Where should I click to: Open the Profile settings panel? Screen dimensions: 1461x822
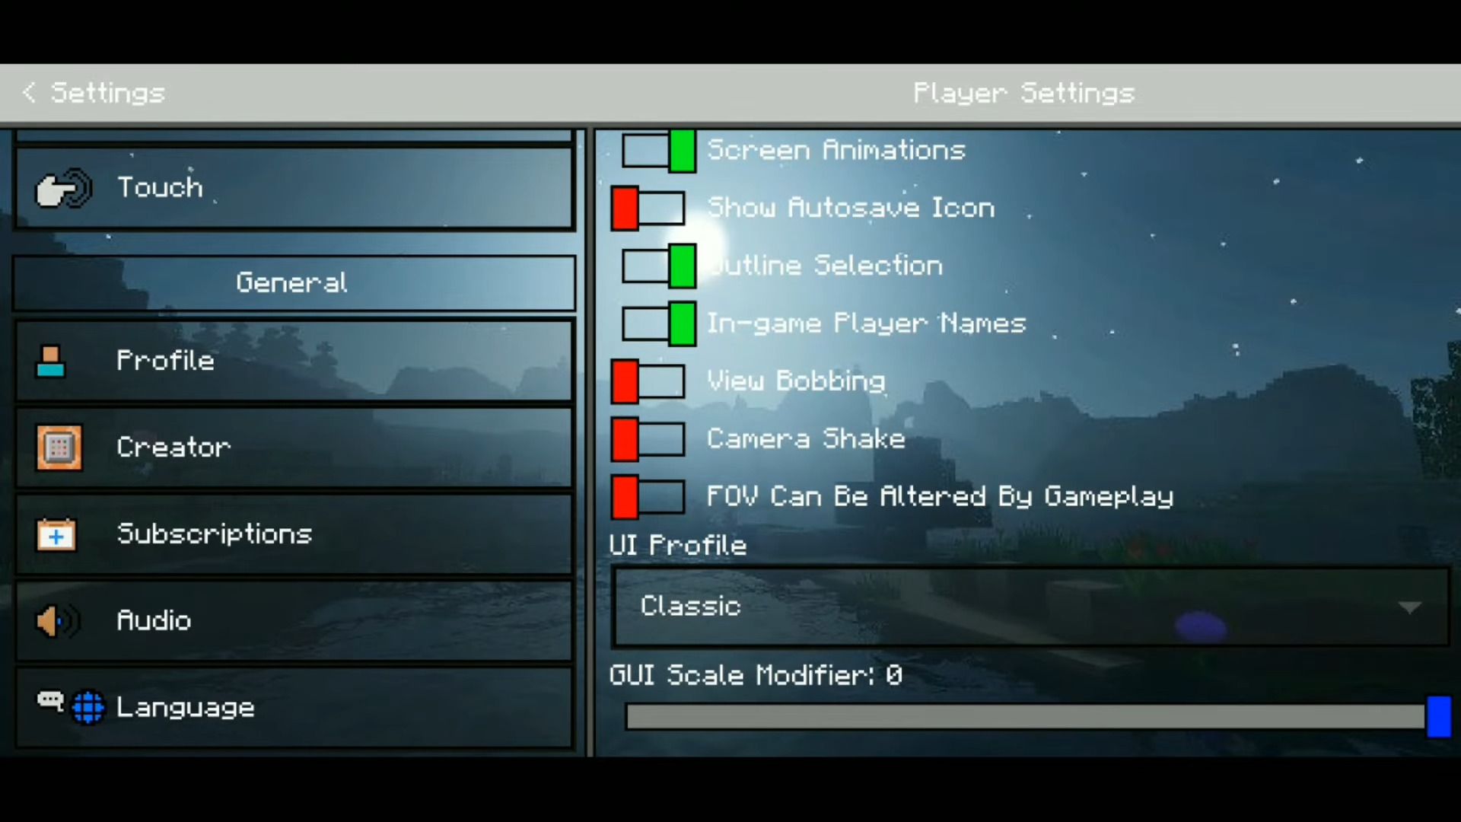click(294, 360)
